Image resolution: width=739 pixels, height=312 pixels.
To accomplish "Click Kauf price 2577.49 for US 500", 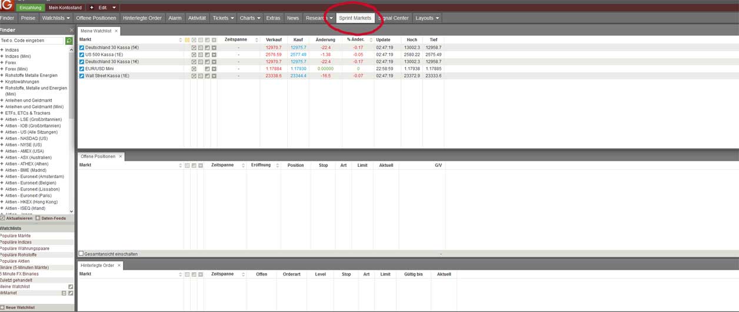I will click(298, 55).
